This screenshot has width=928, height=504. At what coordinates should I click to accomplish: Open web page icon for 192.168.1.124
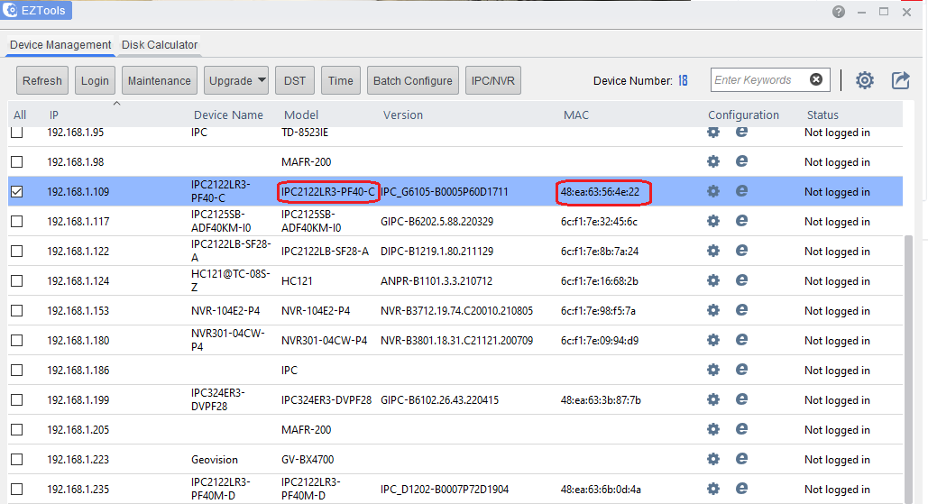pos(741,279)
